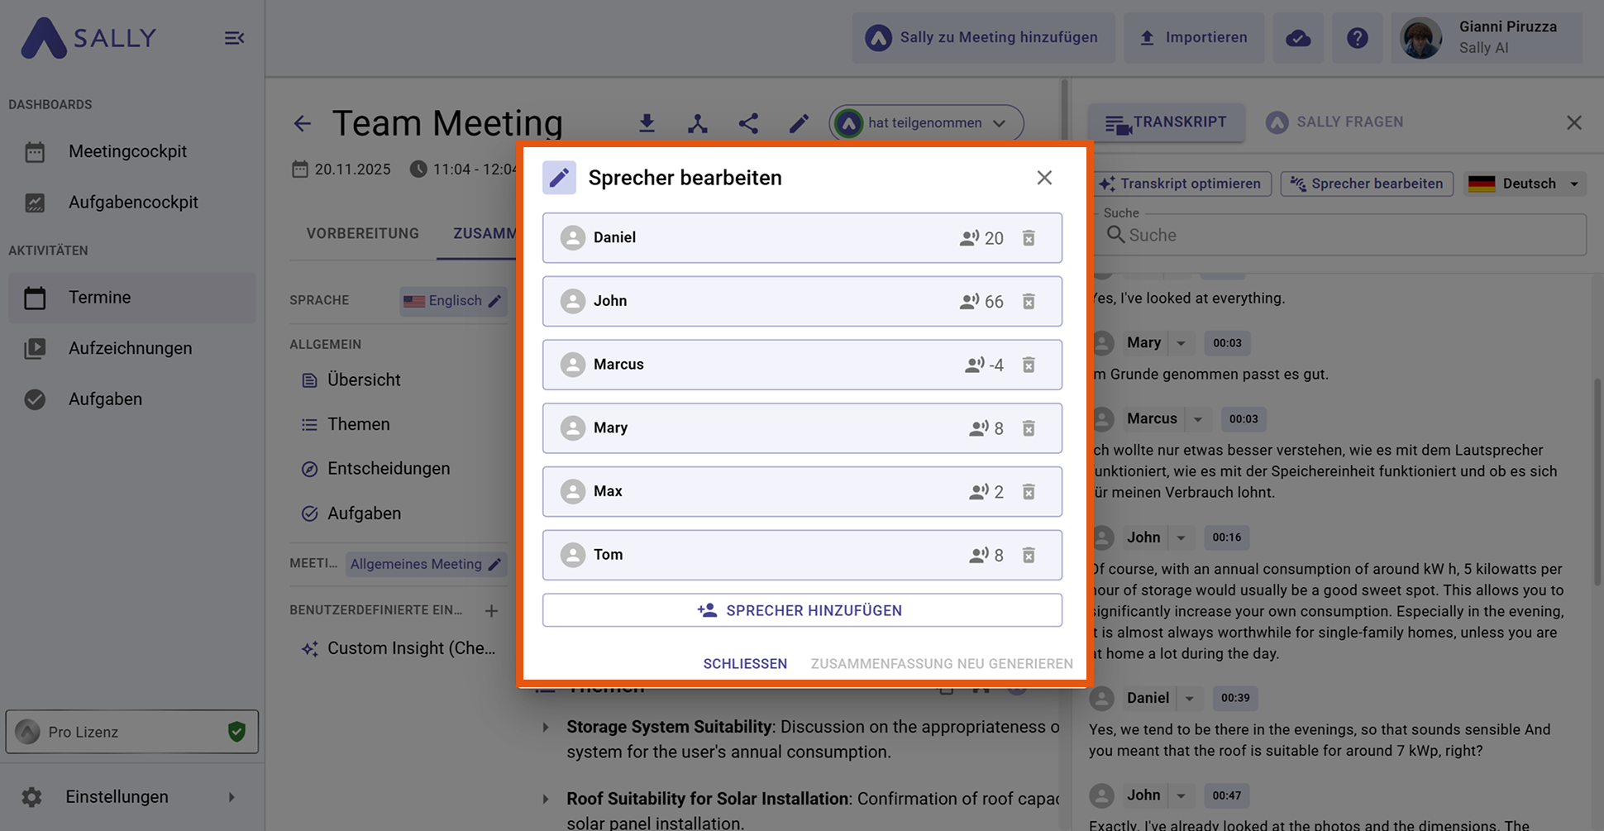
Task: Switch to the Sally Fragen tab
Action: tap(1334, 122)
